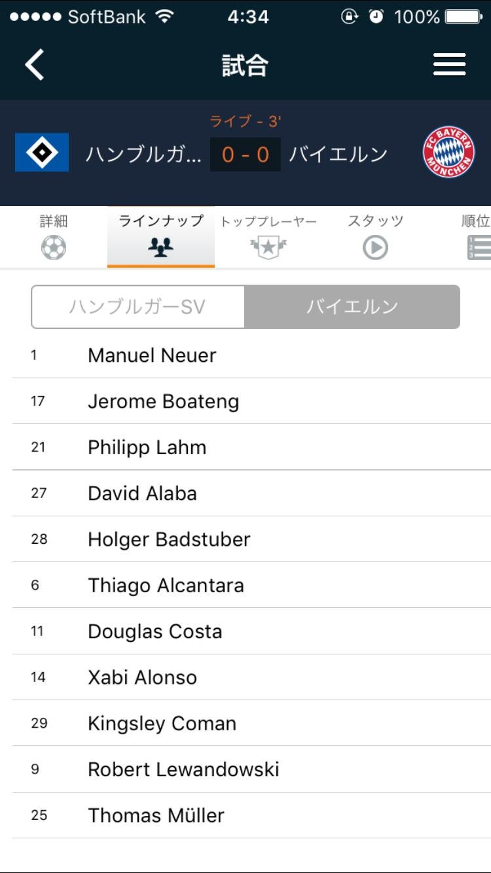Tap the back arrow icon

(x=35, y=65)
